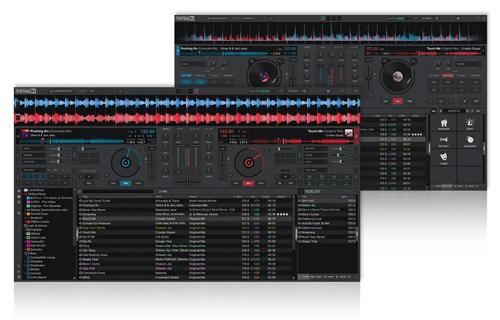Viewport: 500px width, 320px height.
Task: Open the FILTER effect dropdown on the right deck
Action: coord(315,155)
